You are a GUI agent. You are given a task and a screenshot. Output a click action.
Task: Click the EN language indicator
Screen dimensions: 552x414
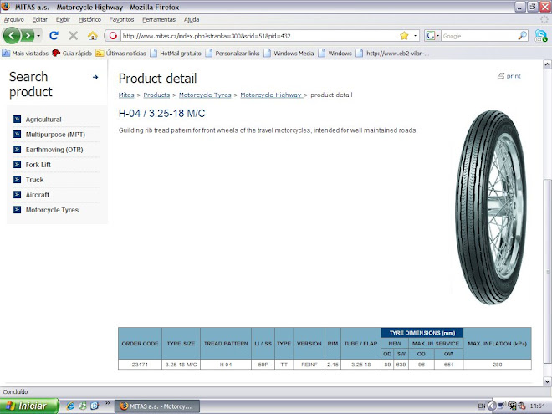tap(482, 406)
